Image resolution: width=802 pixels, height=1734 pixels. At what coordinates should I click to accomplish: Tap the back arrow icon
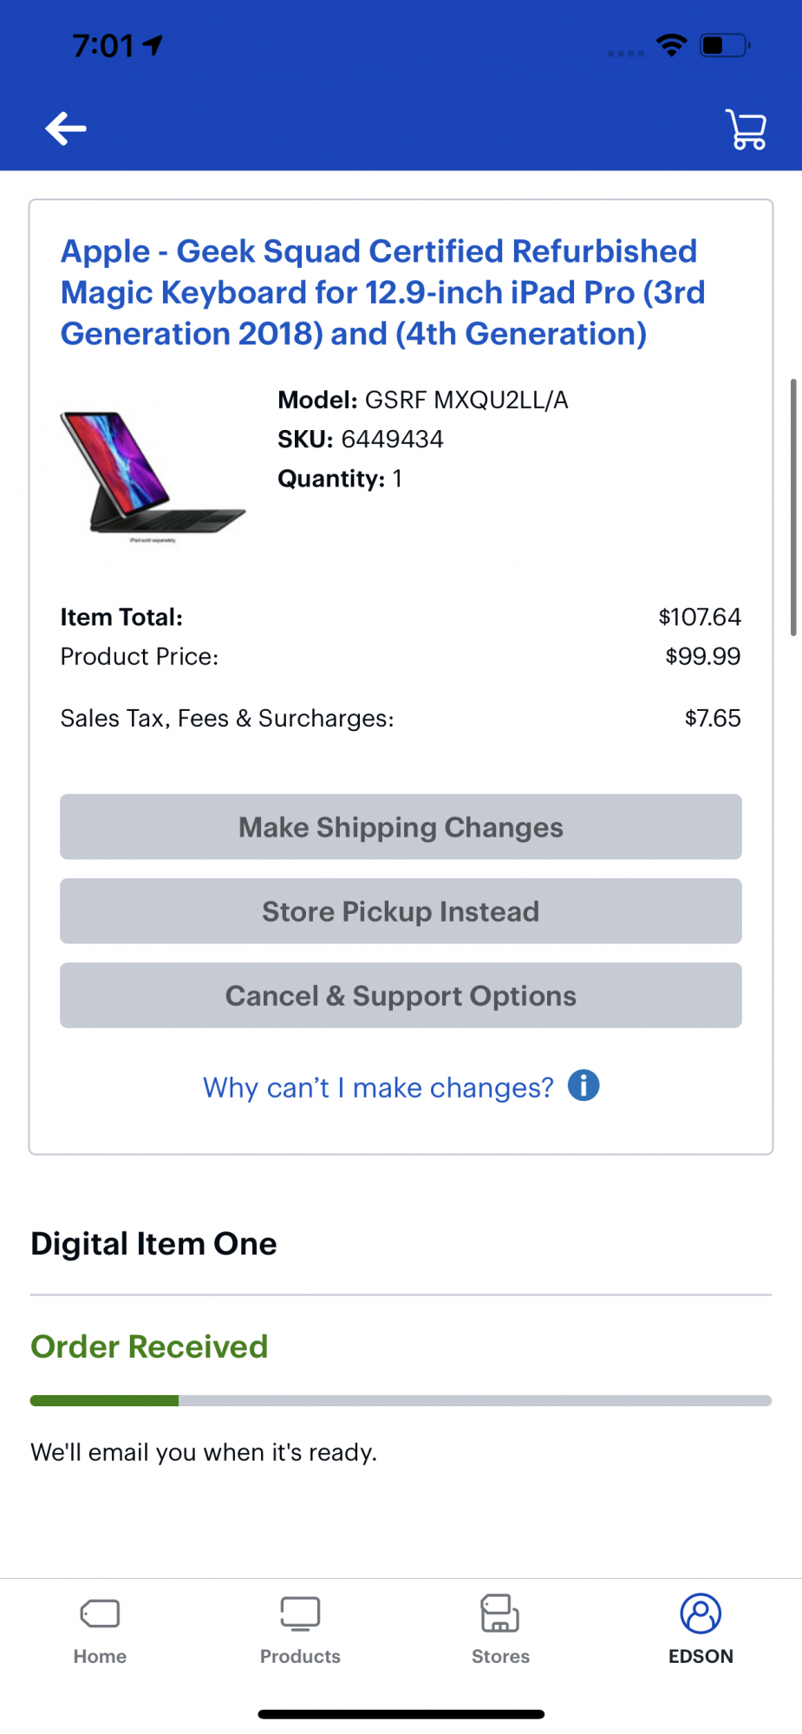(x=66, y=129)
